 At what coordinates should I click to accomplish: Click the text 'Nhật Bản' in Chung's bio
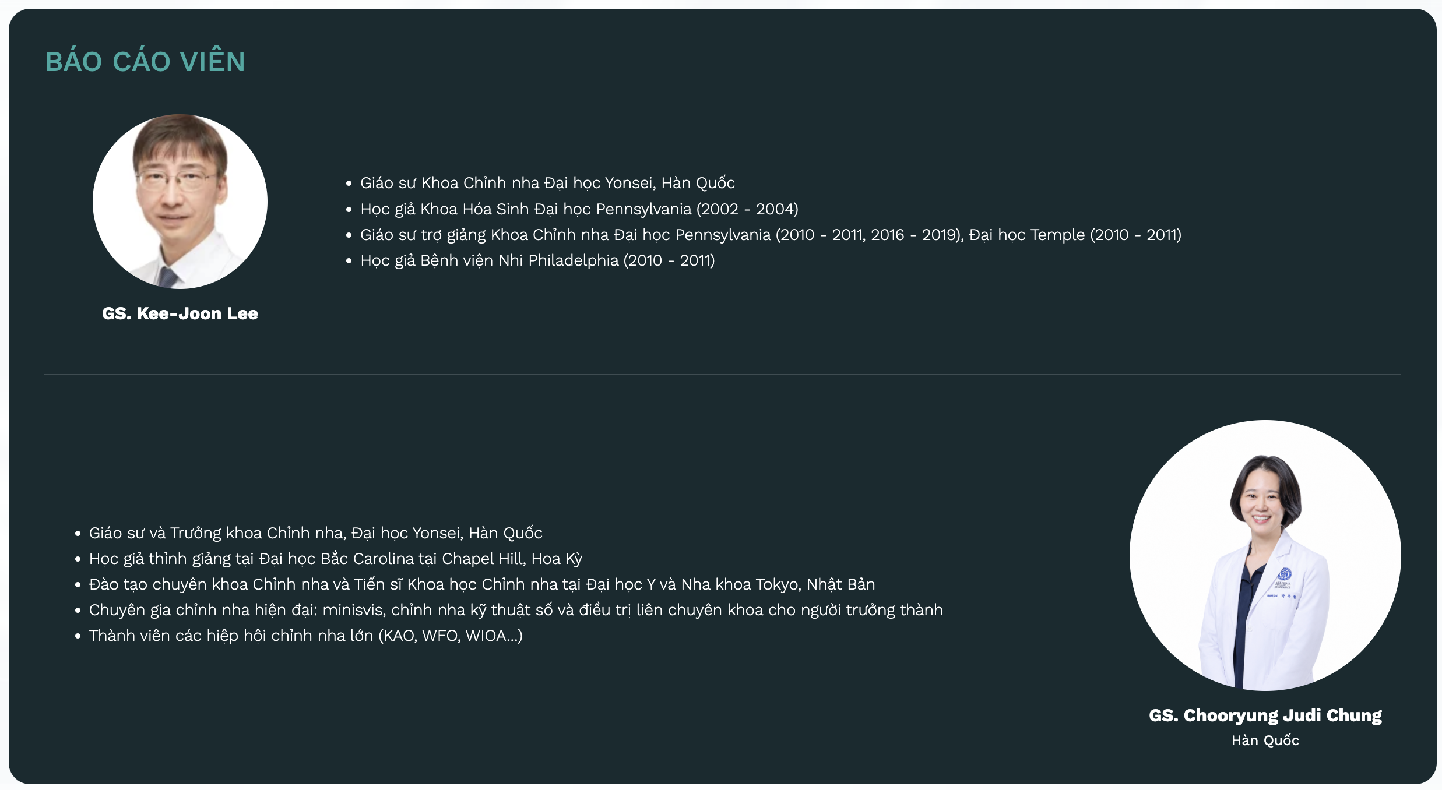pyautogui.click(x=840, y=584)
